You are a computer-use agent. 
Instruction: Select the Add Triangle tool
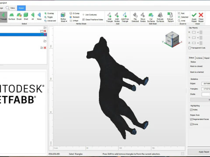coord(109,17)
